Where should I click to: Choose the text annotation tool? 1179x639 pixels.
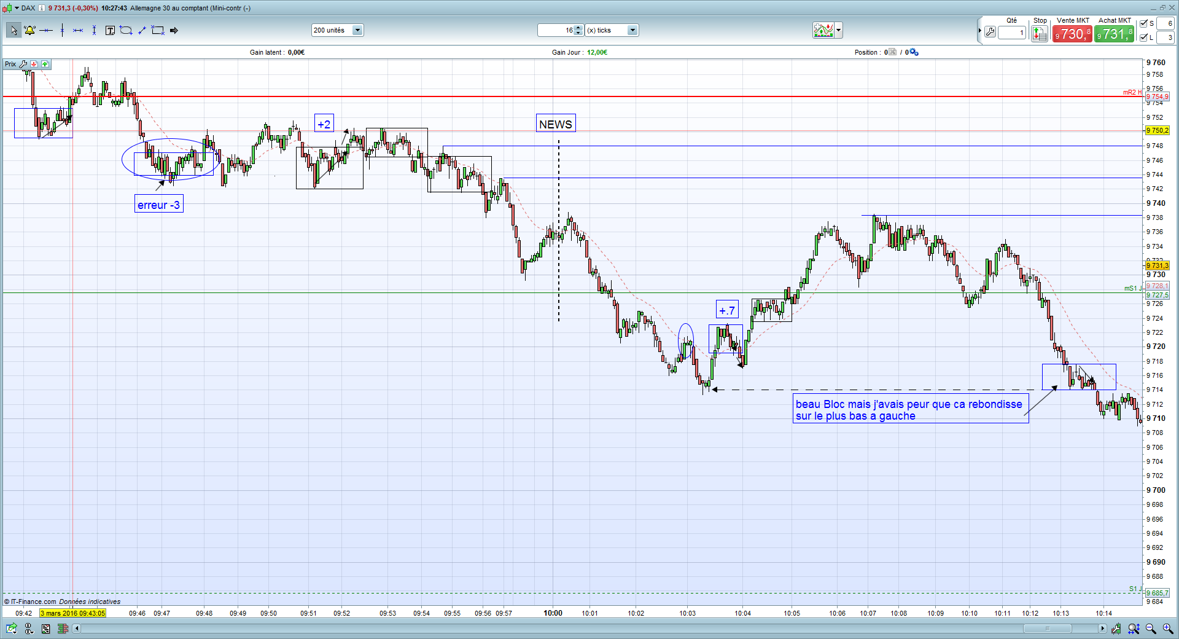point(110,30)
